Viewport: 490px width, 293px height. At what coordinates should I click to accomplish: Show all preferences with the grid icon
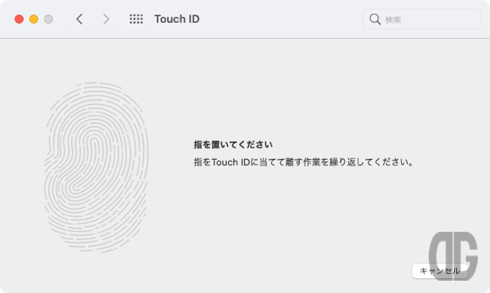(136, 19)
